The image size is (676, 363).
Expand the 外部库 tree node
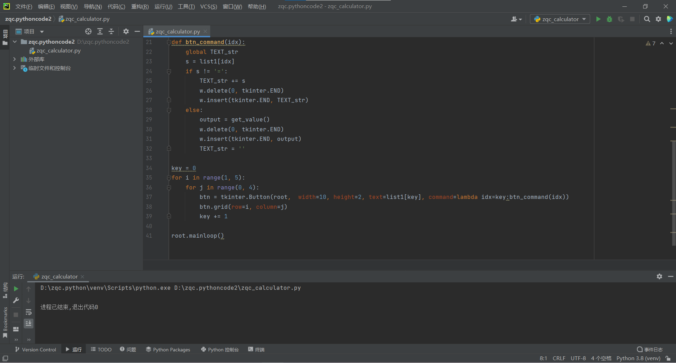pos(14,59)
